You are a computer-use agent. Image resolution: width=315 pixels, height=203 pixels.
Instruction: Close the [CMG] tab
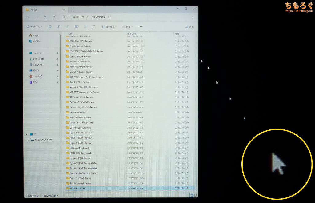(64, 10)
